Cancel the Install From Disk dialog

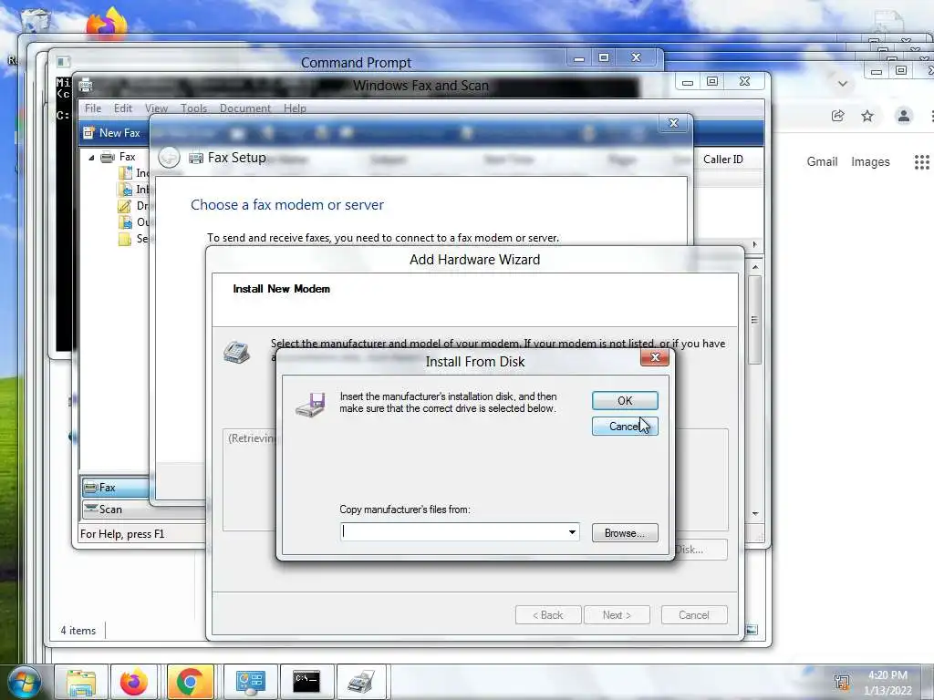pyautogui.click(x=625, y=427)
